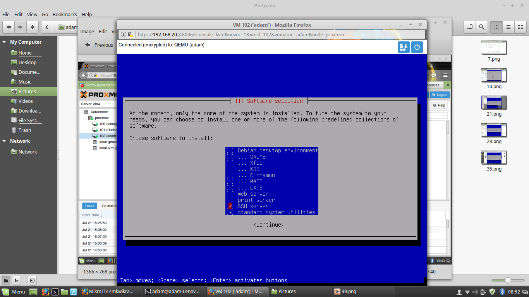Select 100 (vilang) VM in tree
529x297 pixels.
point(105,124)
